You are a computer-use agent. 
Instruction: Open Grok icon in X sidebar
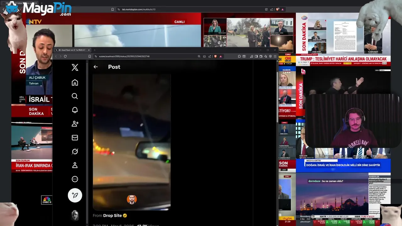[75, 151]
